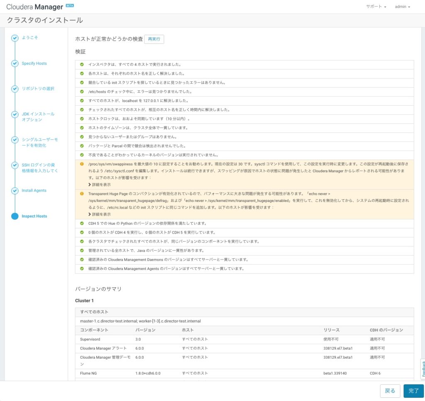The image size is (425, 401).
Task: Click version 1.8.0+cdh6.0.0 cell
Action: point(148,373)
